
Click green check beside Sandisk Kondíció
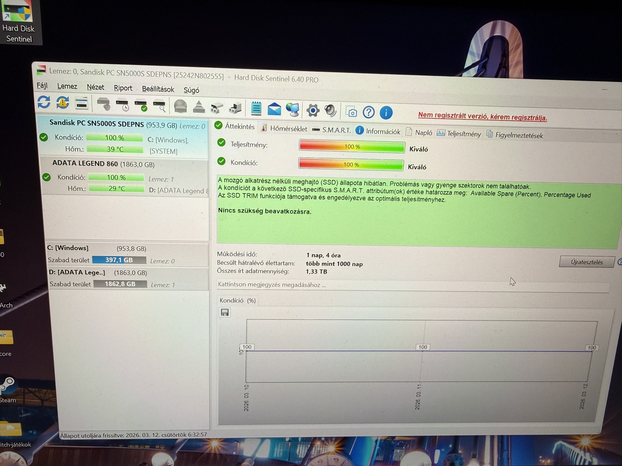[44, 137]
